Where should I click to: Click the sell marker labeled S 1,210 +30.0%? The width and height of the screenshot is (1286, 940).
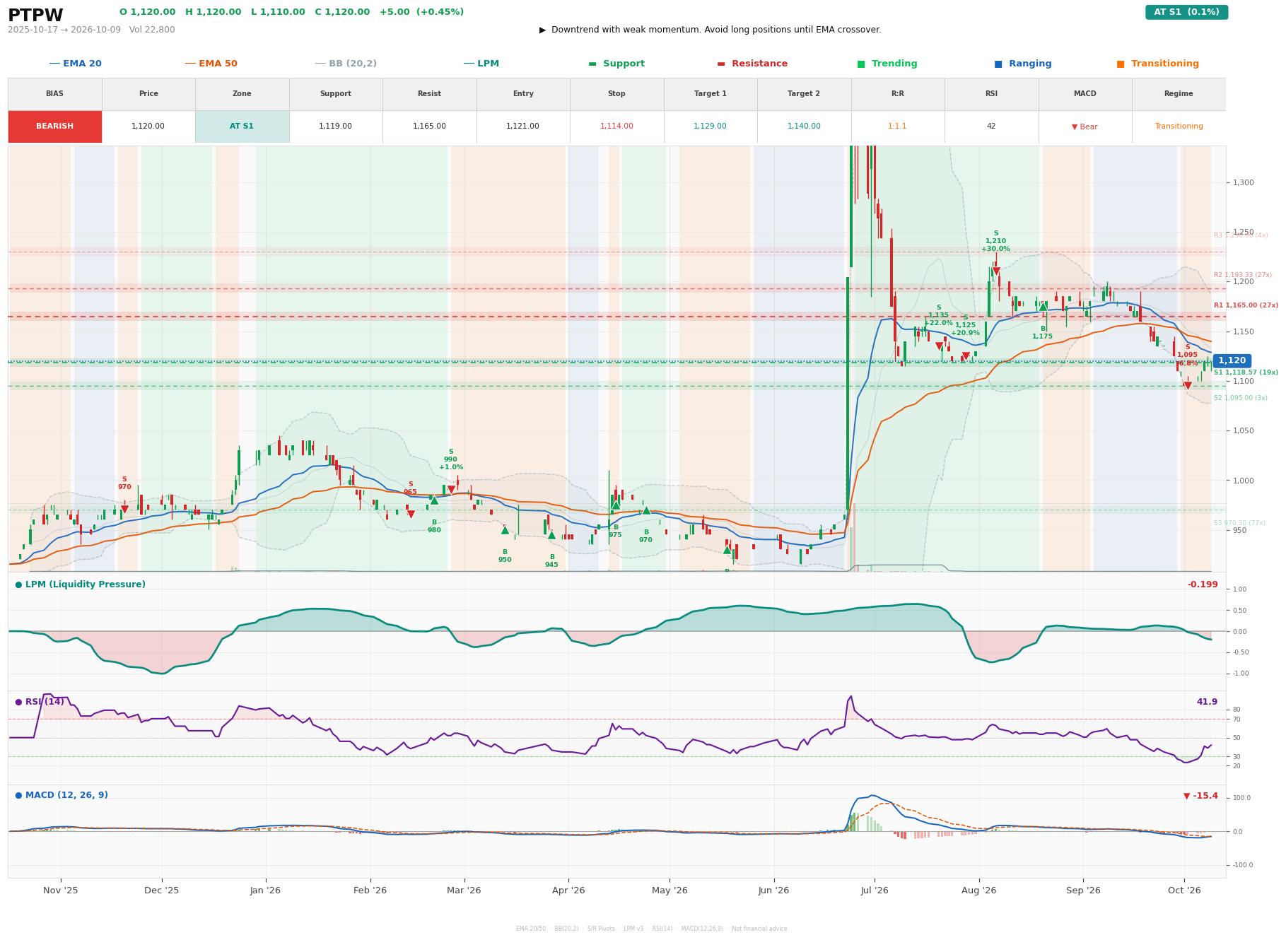point(995,271)
